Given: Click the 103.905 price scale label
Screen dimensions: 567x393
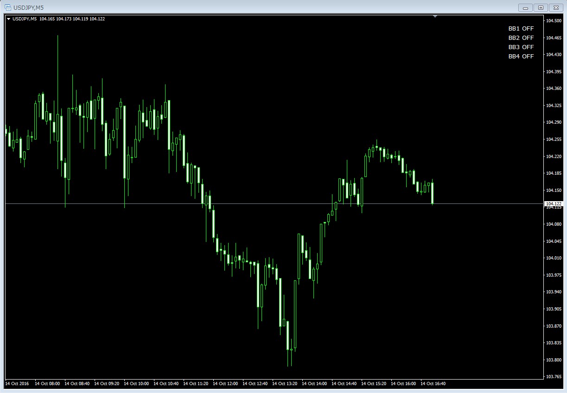Looking at the screenshot, I should click(x=554, y=309).
